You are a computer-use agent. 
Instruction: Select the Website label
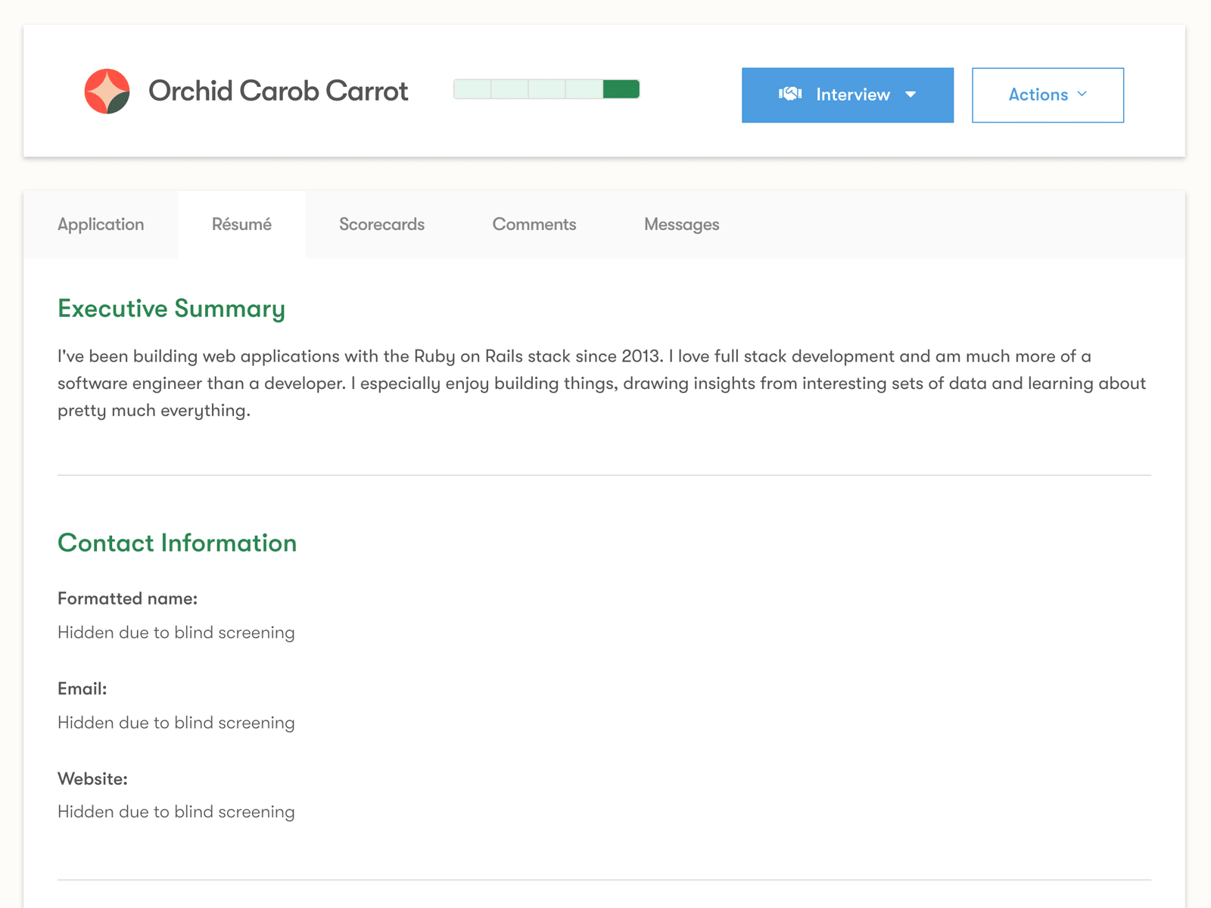pos(92,779)
